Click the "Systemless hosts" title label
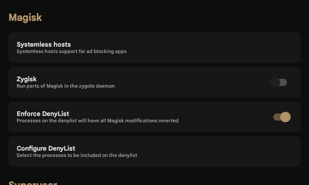Image resolution: width=309 pixels, height=185 pixels. coord(44,44)
